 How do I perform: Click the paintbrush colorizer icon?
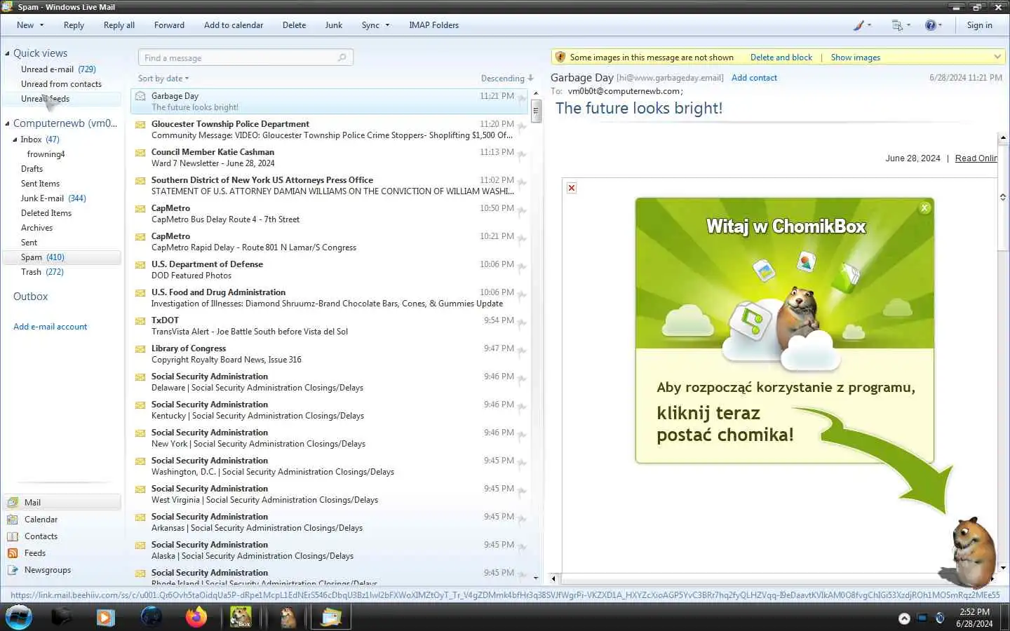[858, 25]
